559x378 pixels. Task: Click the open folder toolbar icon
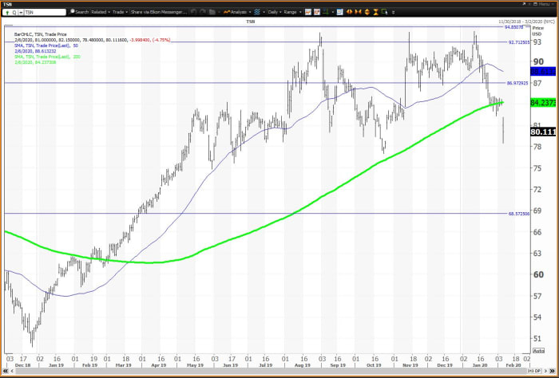tap(212, 12)
